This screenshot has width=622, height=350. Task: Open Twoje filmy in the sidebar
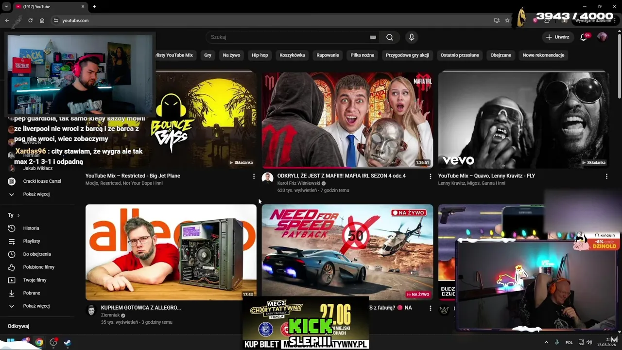point(35,280)
